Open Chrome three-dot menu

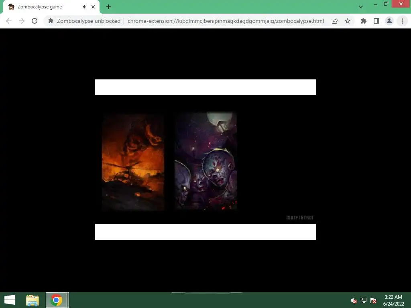[402, 21]
